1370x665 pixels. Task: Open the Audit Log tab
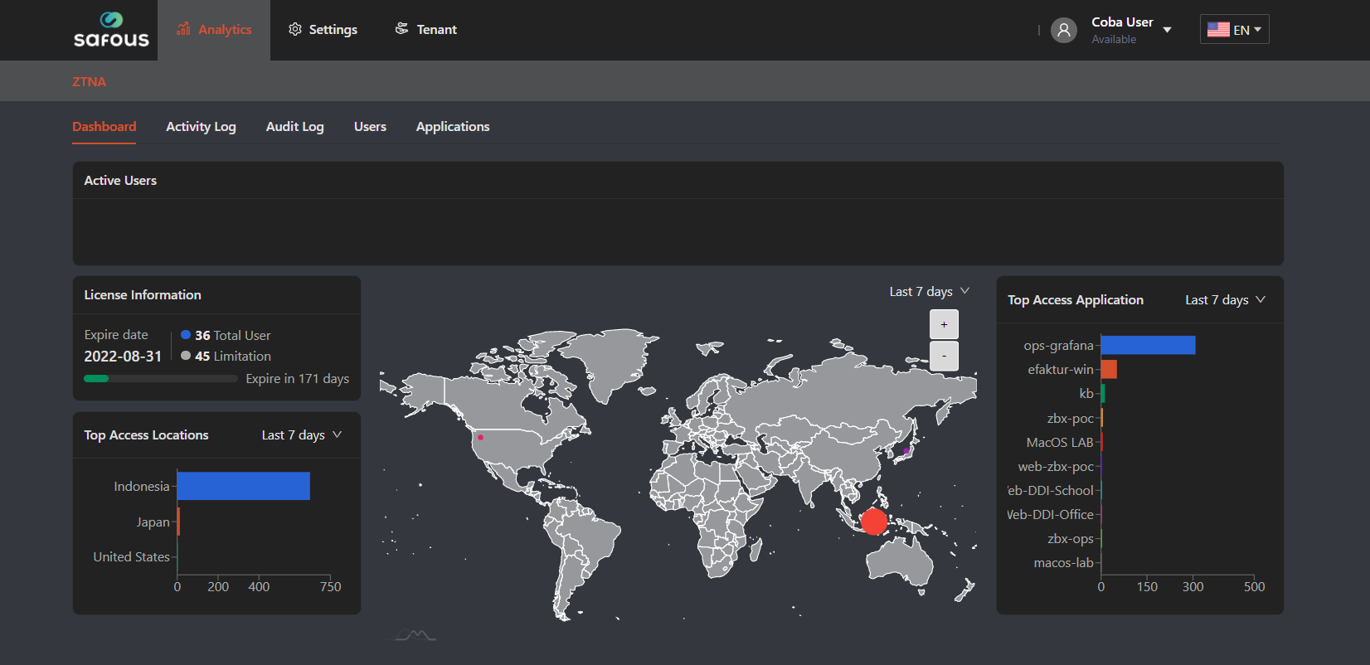294,127
